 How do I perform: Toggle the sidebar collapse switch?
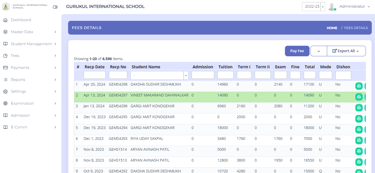(55, 7)
